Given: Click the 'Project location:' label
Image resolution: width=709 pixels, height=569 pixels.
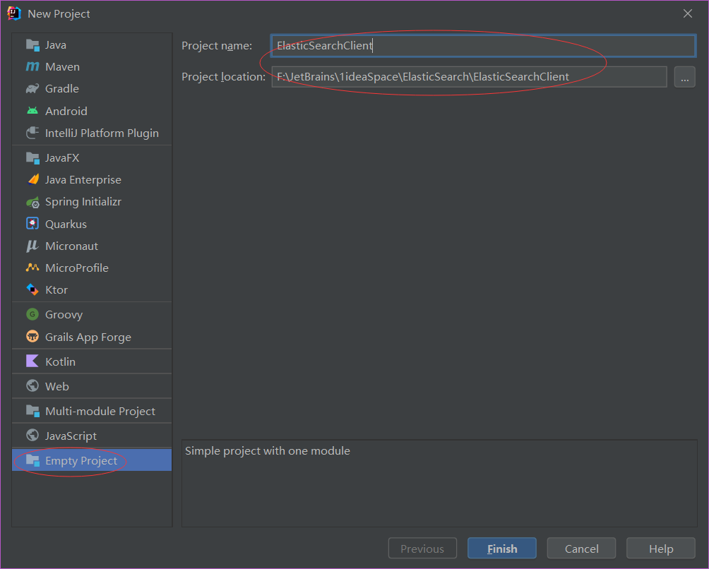Looking at the screenshot, I should click(223, 77).
